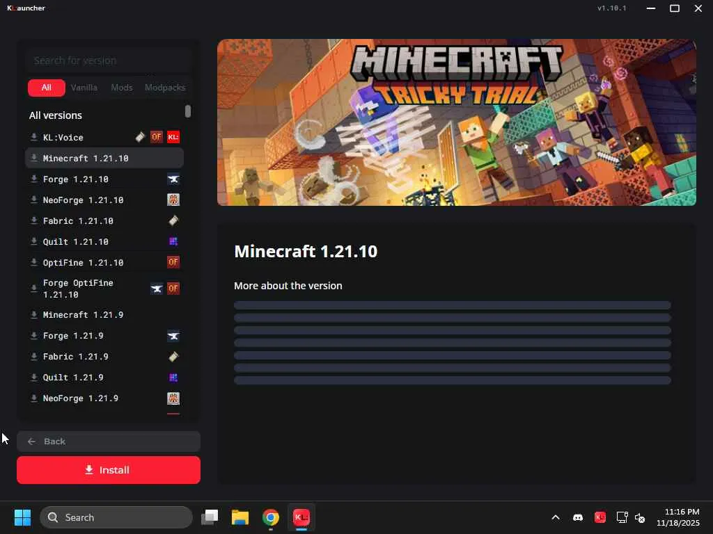Screen dimensions: 713x534
Task: Click the download icon beside Minecraft 1.21.9
Action: click(33, 315)
